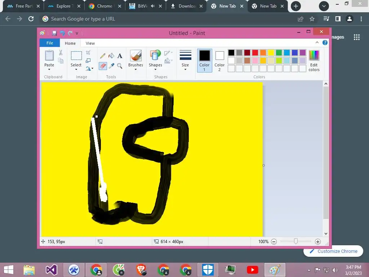
Task: Reload the Chrome page
Action: click(31, 19)
